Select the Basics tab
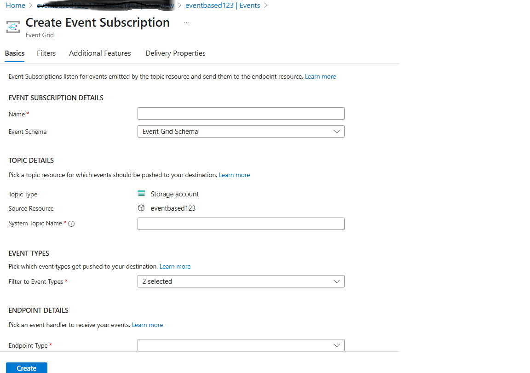This screenshot has width=530, height=373. (x=14, y=53)
